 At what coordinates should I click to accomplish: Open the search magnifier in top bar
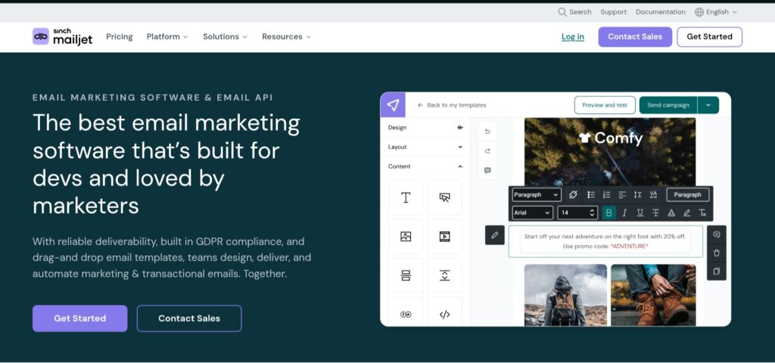point(562,12)
